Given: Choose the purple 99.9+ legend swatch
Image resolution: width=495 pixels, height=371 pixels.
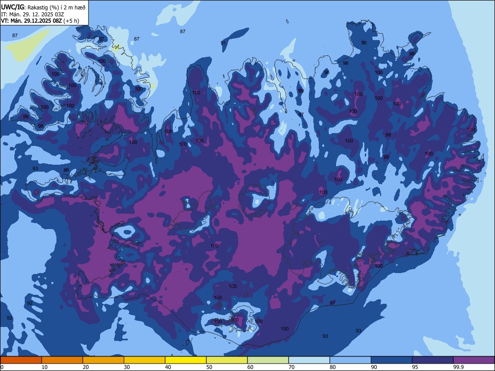Looking at the screenshot, I should point(474,360).
